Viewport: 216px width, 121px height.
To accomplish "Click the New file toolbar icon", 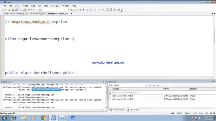I will pos(3,10).
